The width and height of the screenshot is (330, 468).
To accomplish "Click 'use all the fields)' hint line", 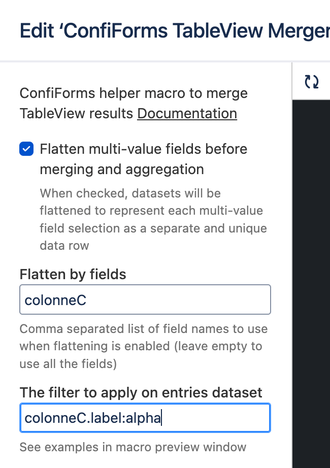I will pos(68,364).
